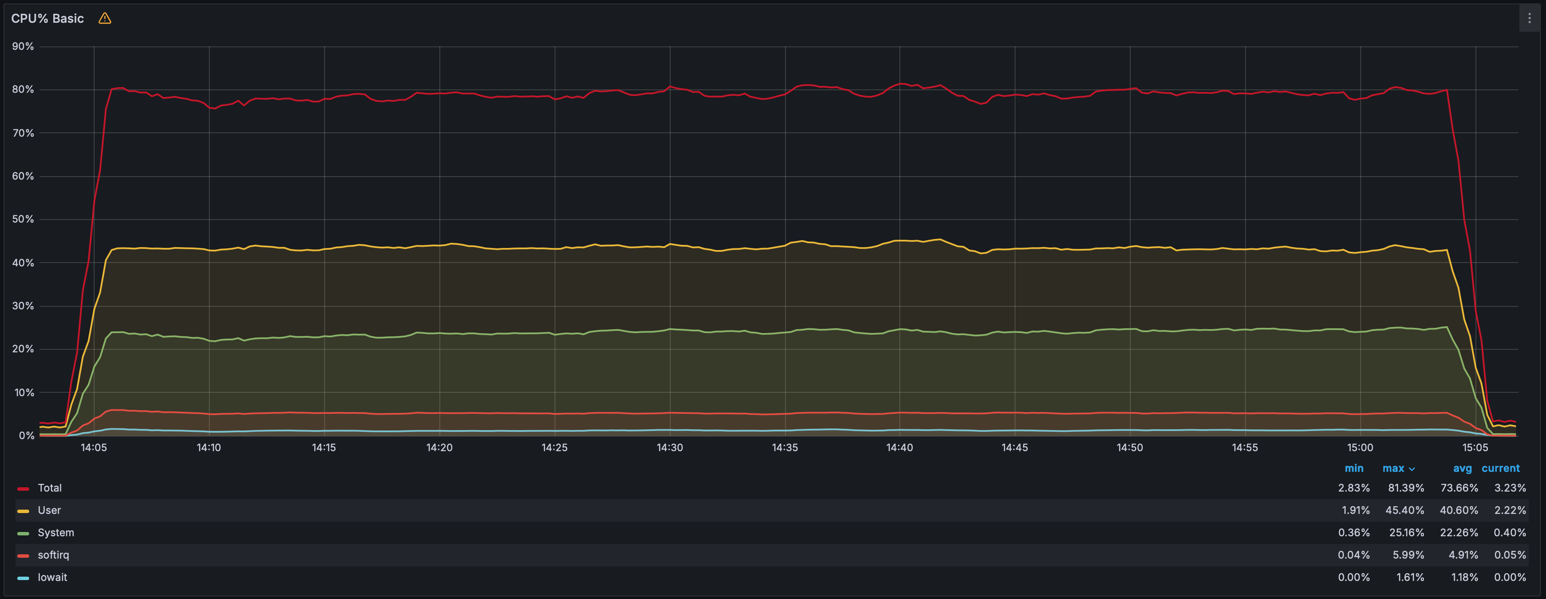1546x599 pixels.
Task: Click User avg value 40.60%
Action: pyautogui.click(x=1458, y=510)
